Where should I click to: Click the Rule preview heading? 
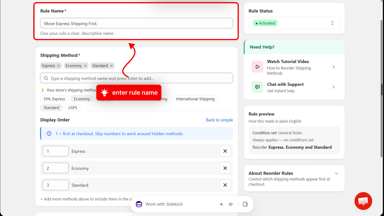262,114
